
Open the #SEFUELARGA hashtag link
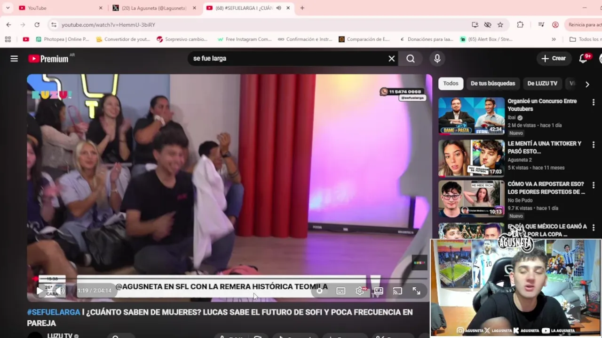coord(53,312)
